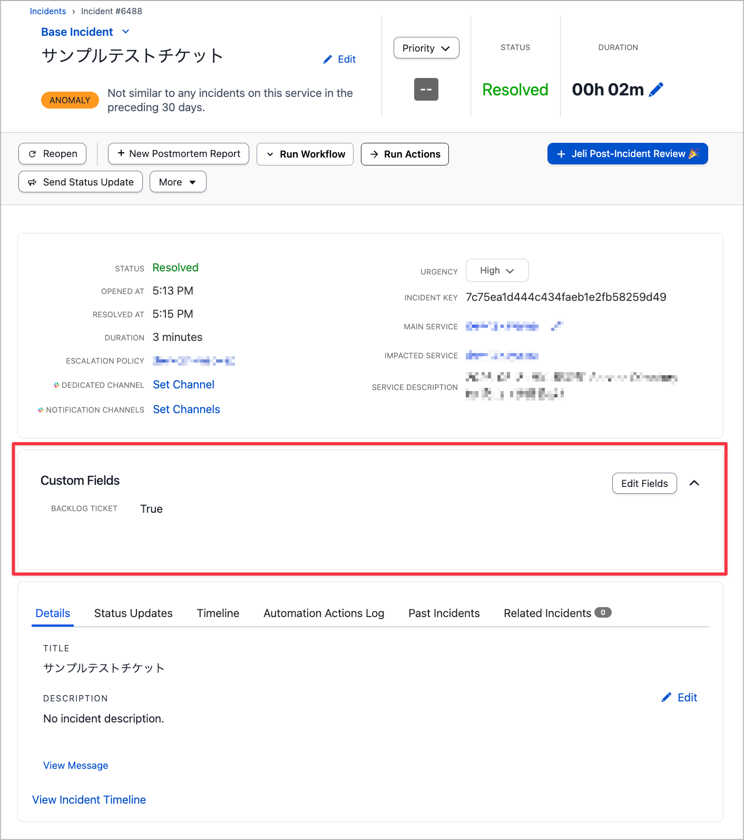744x840 pixels.
Task: Open the Related Incidents tab
Action: (x=557, y=613)
